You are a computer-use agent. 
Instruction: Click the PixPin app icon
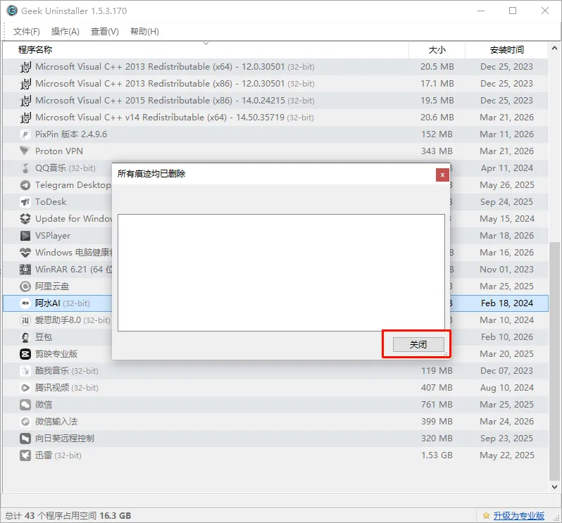click(25, 134)
